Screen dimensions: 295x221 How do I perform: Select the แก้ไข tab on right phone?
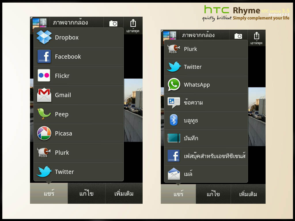(x=213, y=194)
